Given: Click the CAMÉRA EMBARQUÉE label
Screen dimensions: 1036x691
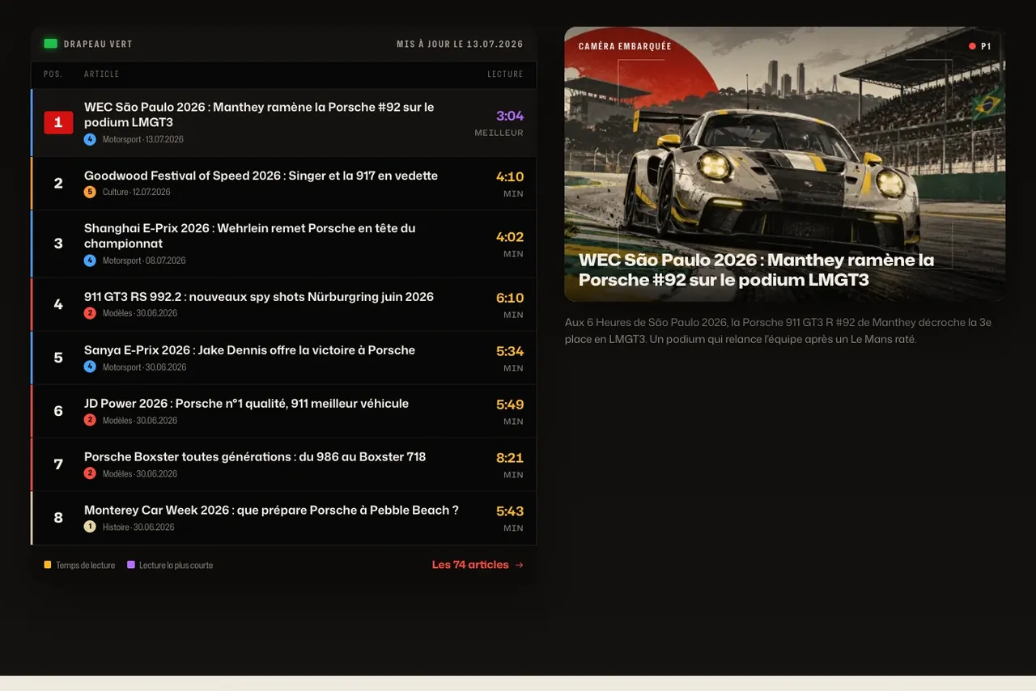Looking at the screenshot, I should (x=625, y=46).
